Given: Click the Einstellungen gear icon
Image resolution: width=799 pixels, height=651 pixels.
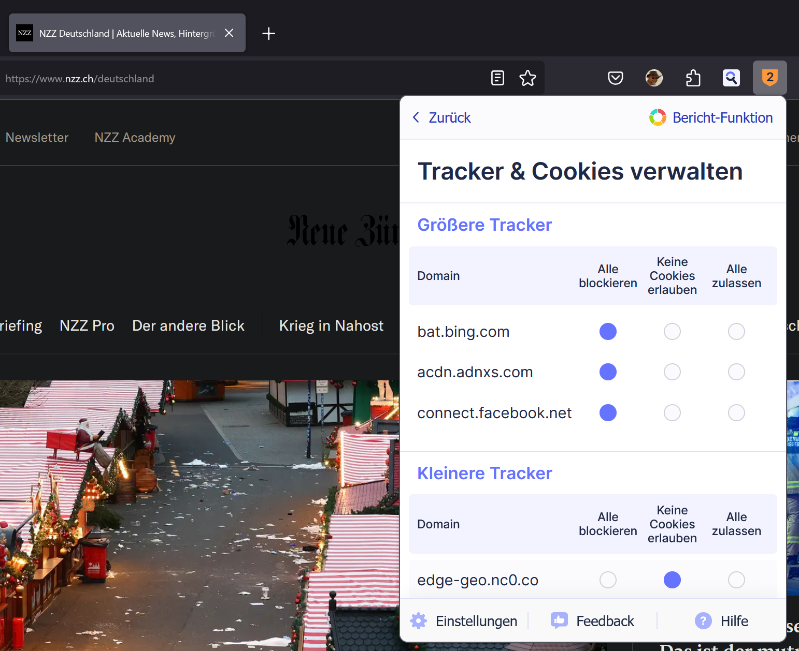Looking at the screenshot, I should tap(419, 620).
